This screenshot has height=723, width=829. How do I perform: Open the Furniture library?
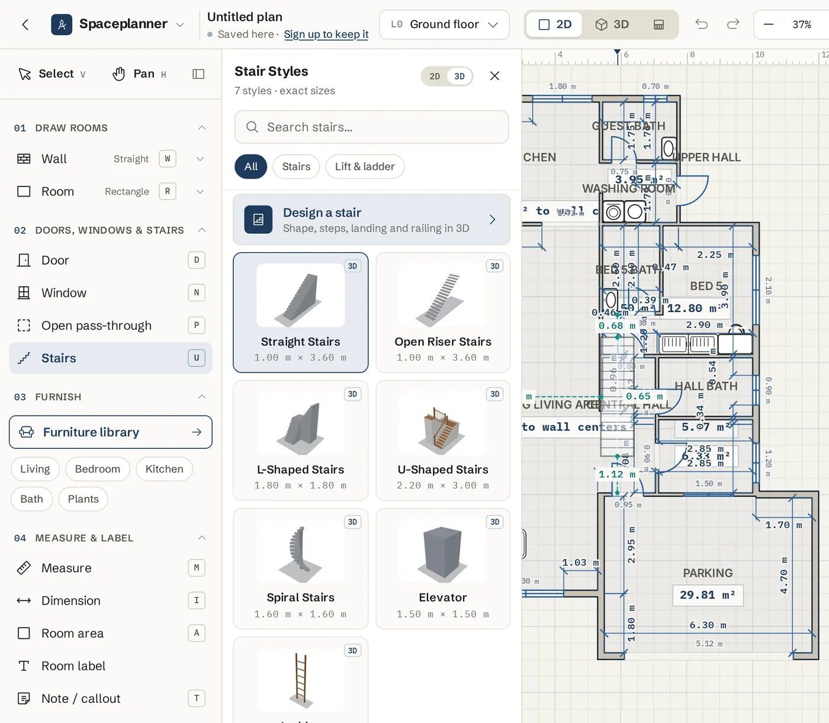click(x=111, y=432)
